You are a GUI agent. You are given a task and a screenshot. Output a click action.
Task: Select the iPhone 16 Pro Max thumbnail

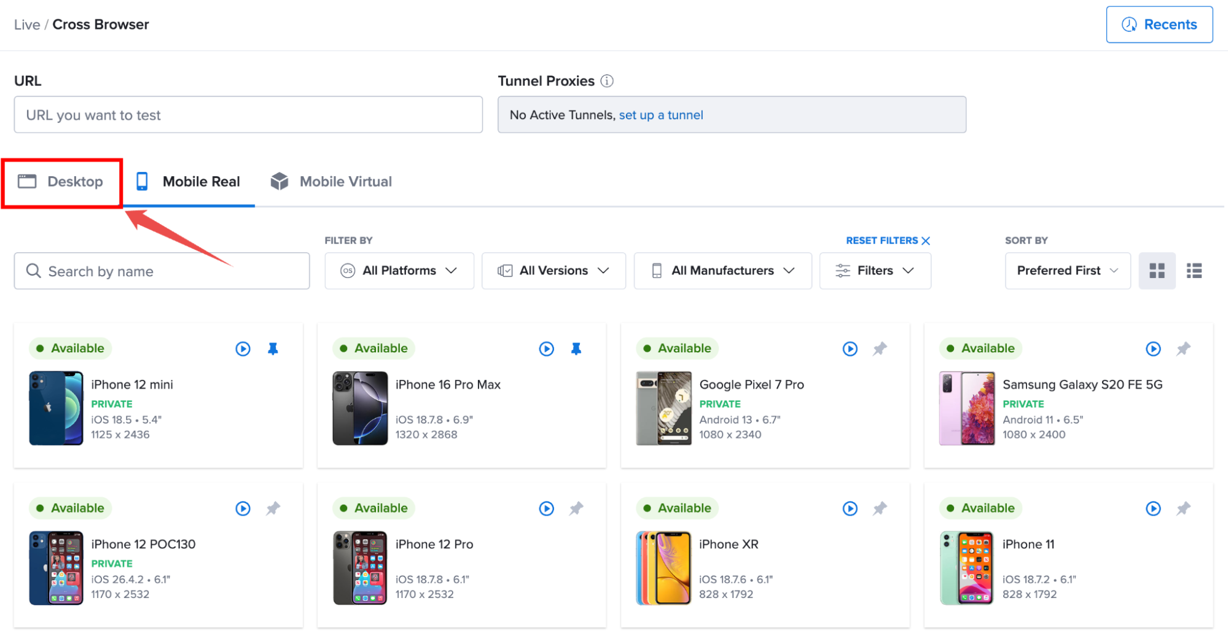(x=360, y=408)
